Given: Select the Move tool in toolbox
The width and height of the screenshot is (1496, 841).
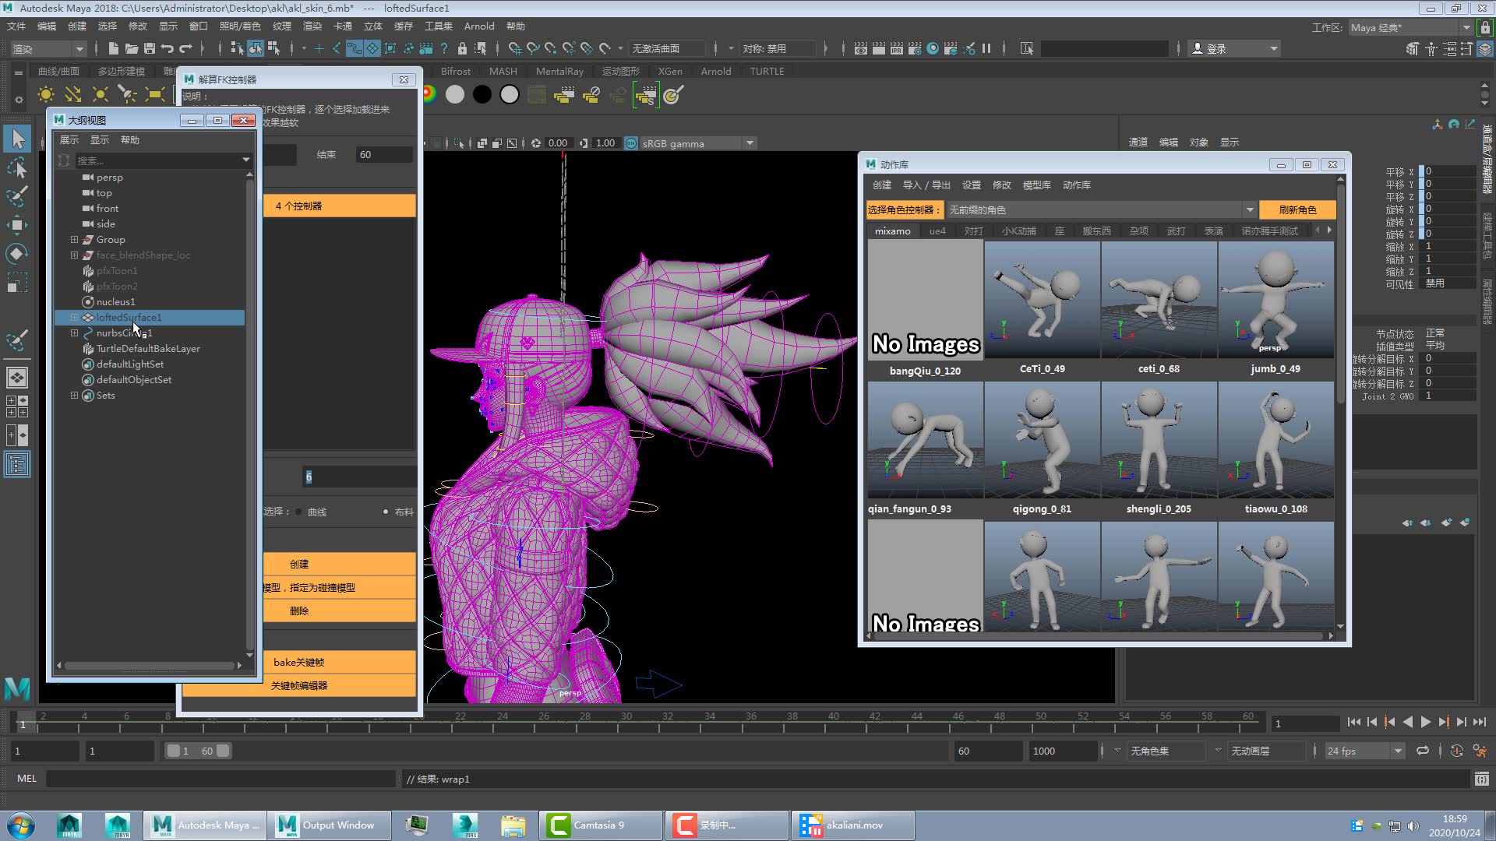Looking at the screenshot, I should point(17,225).
